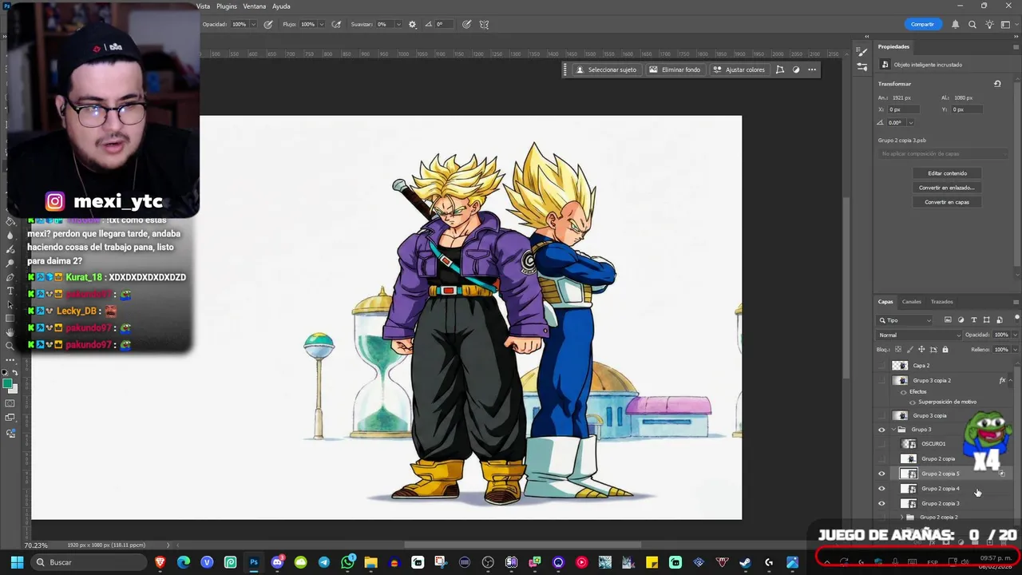
Task: Open the Ayuda menu
Action: pos(281,6)
